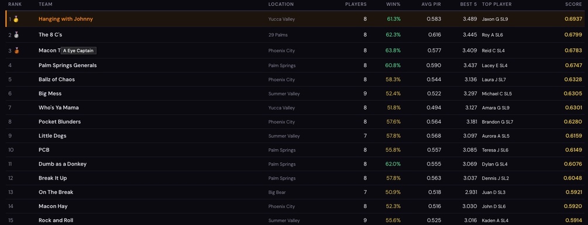588x225 pixels.
Task: Sort by PLAYERS column header
Action: coord(356,4)
